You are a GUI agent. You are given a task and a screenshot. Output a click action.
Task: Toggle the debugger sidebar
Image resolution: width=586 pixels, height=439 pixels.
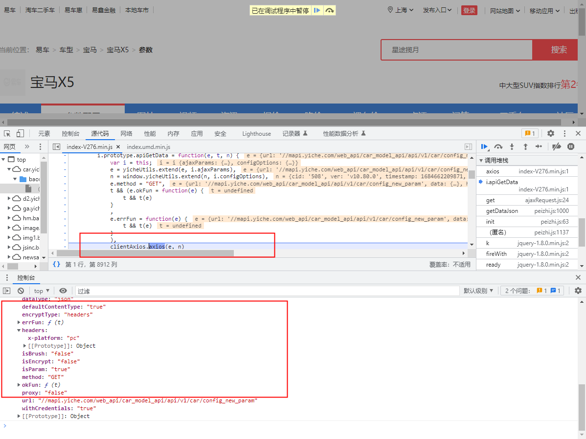tap(468, 146)
